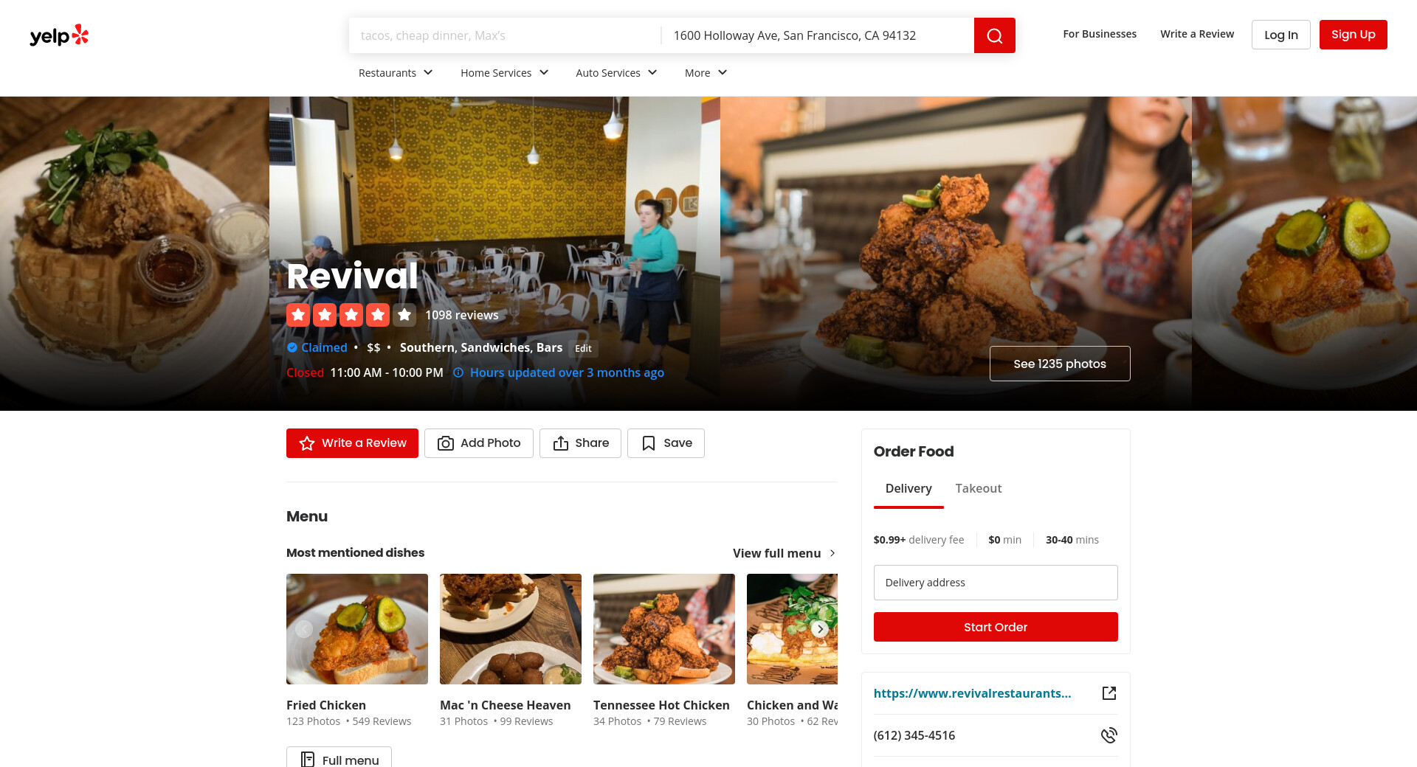Click the Add Photo camera button

(x=478, y=443)
